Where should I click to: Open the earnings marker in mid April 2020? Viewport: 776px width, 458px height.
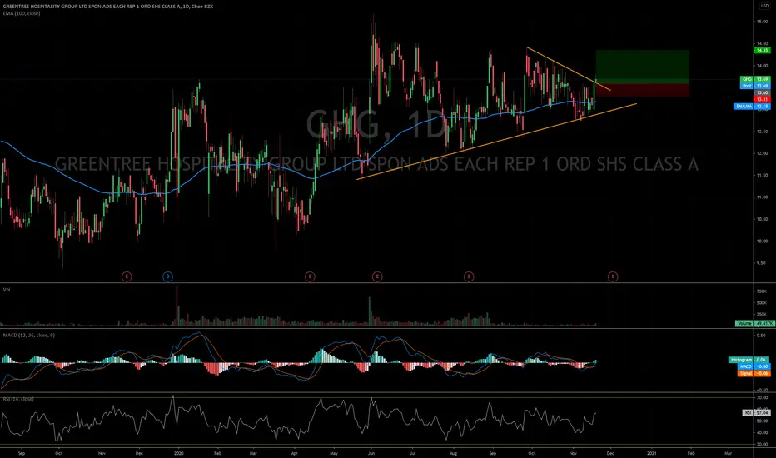coord(310,276)
